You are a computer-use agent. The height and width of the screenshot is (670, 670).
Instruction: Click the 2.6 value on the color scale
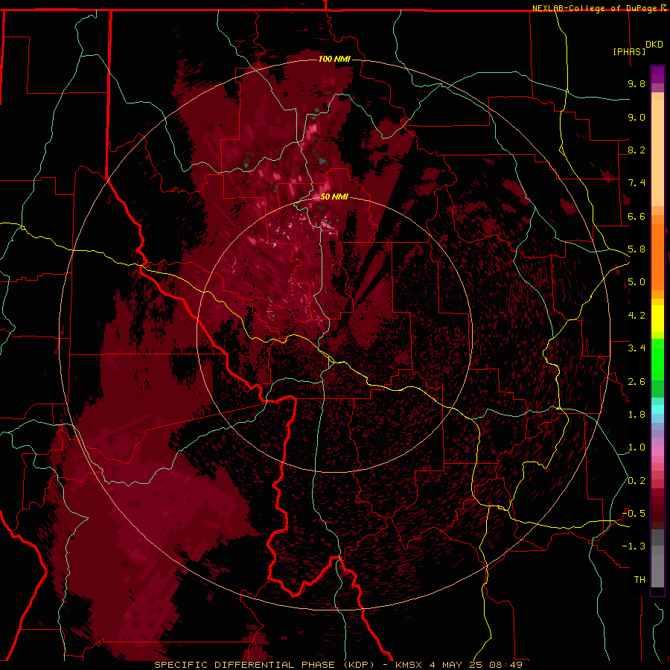(x=636, y=382)
